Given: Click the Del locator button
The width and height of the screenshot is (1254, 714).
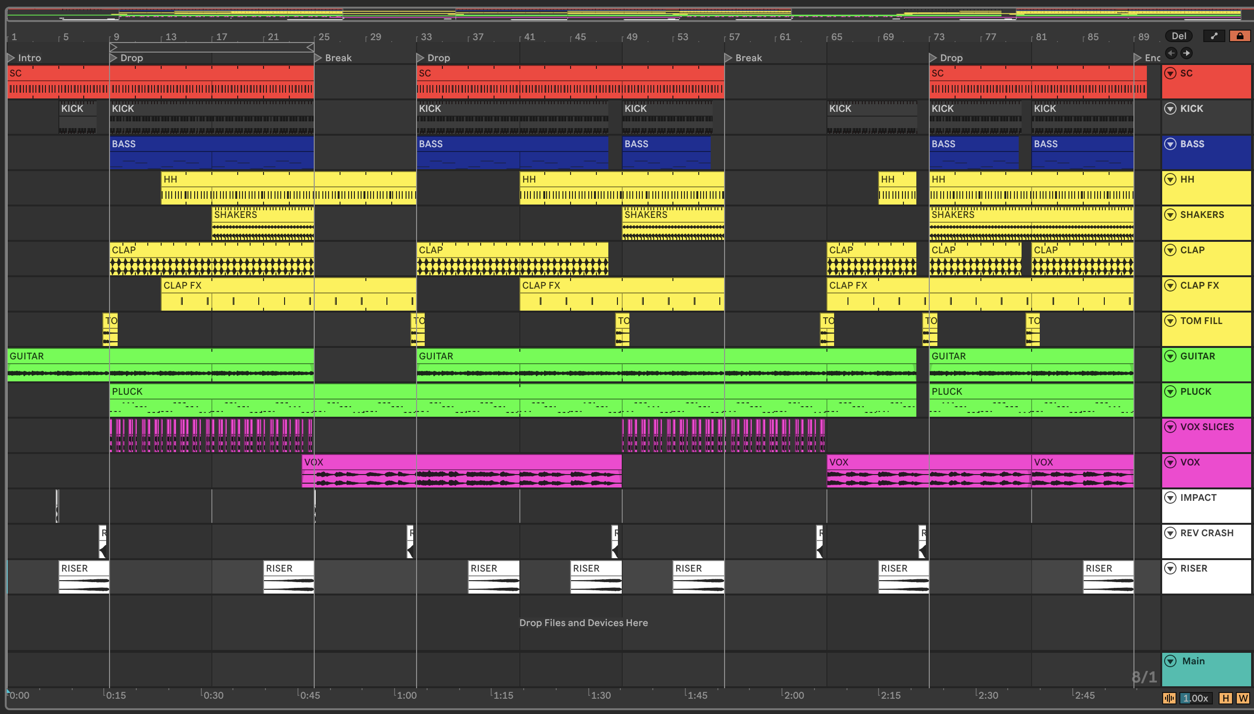Looking at the screenshot, I should (x=1178, y=36).
